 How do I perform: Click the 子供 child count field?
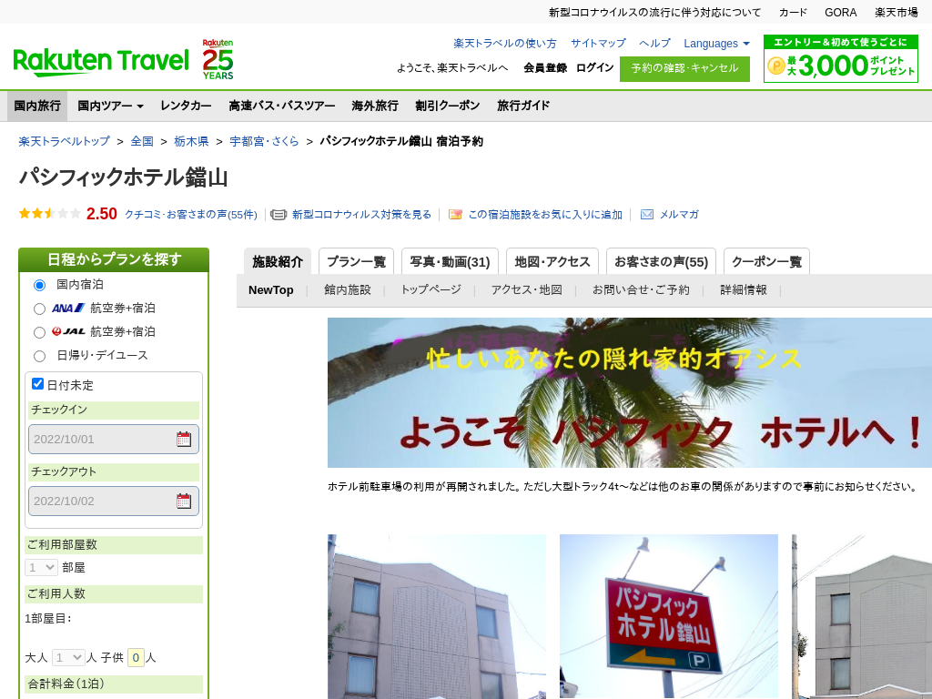coord(136,657)
